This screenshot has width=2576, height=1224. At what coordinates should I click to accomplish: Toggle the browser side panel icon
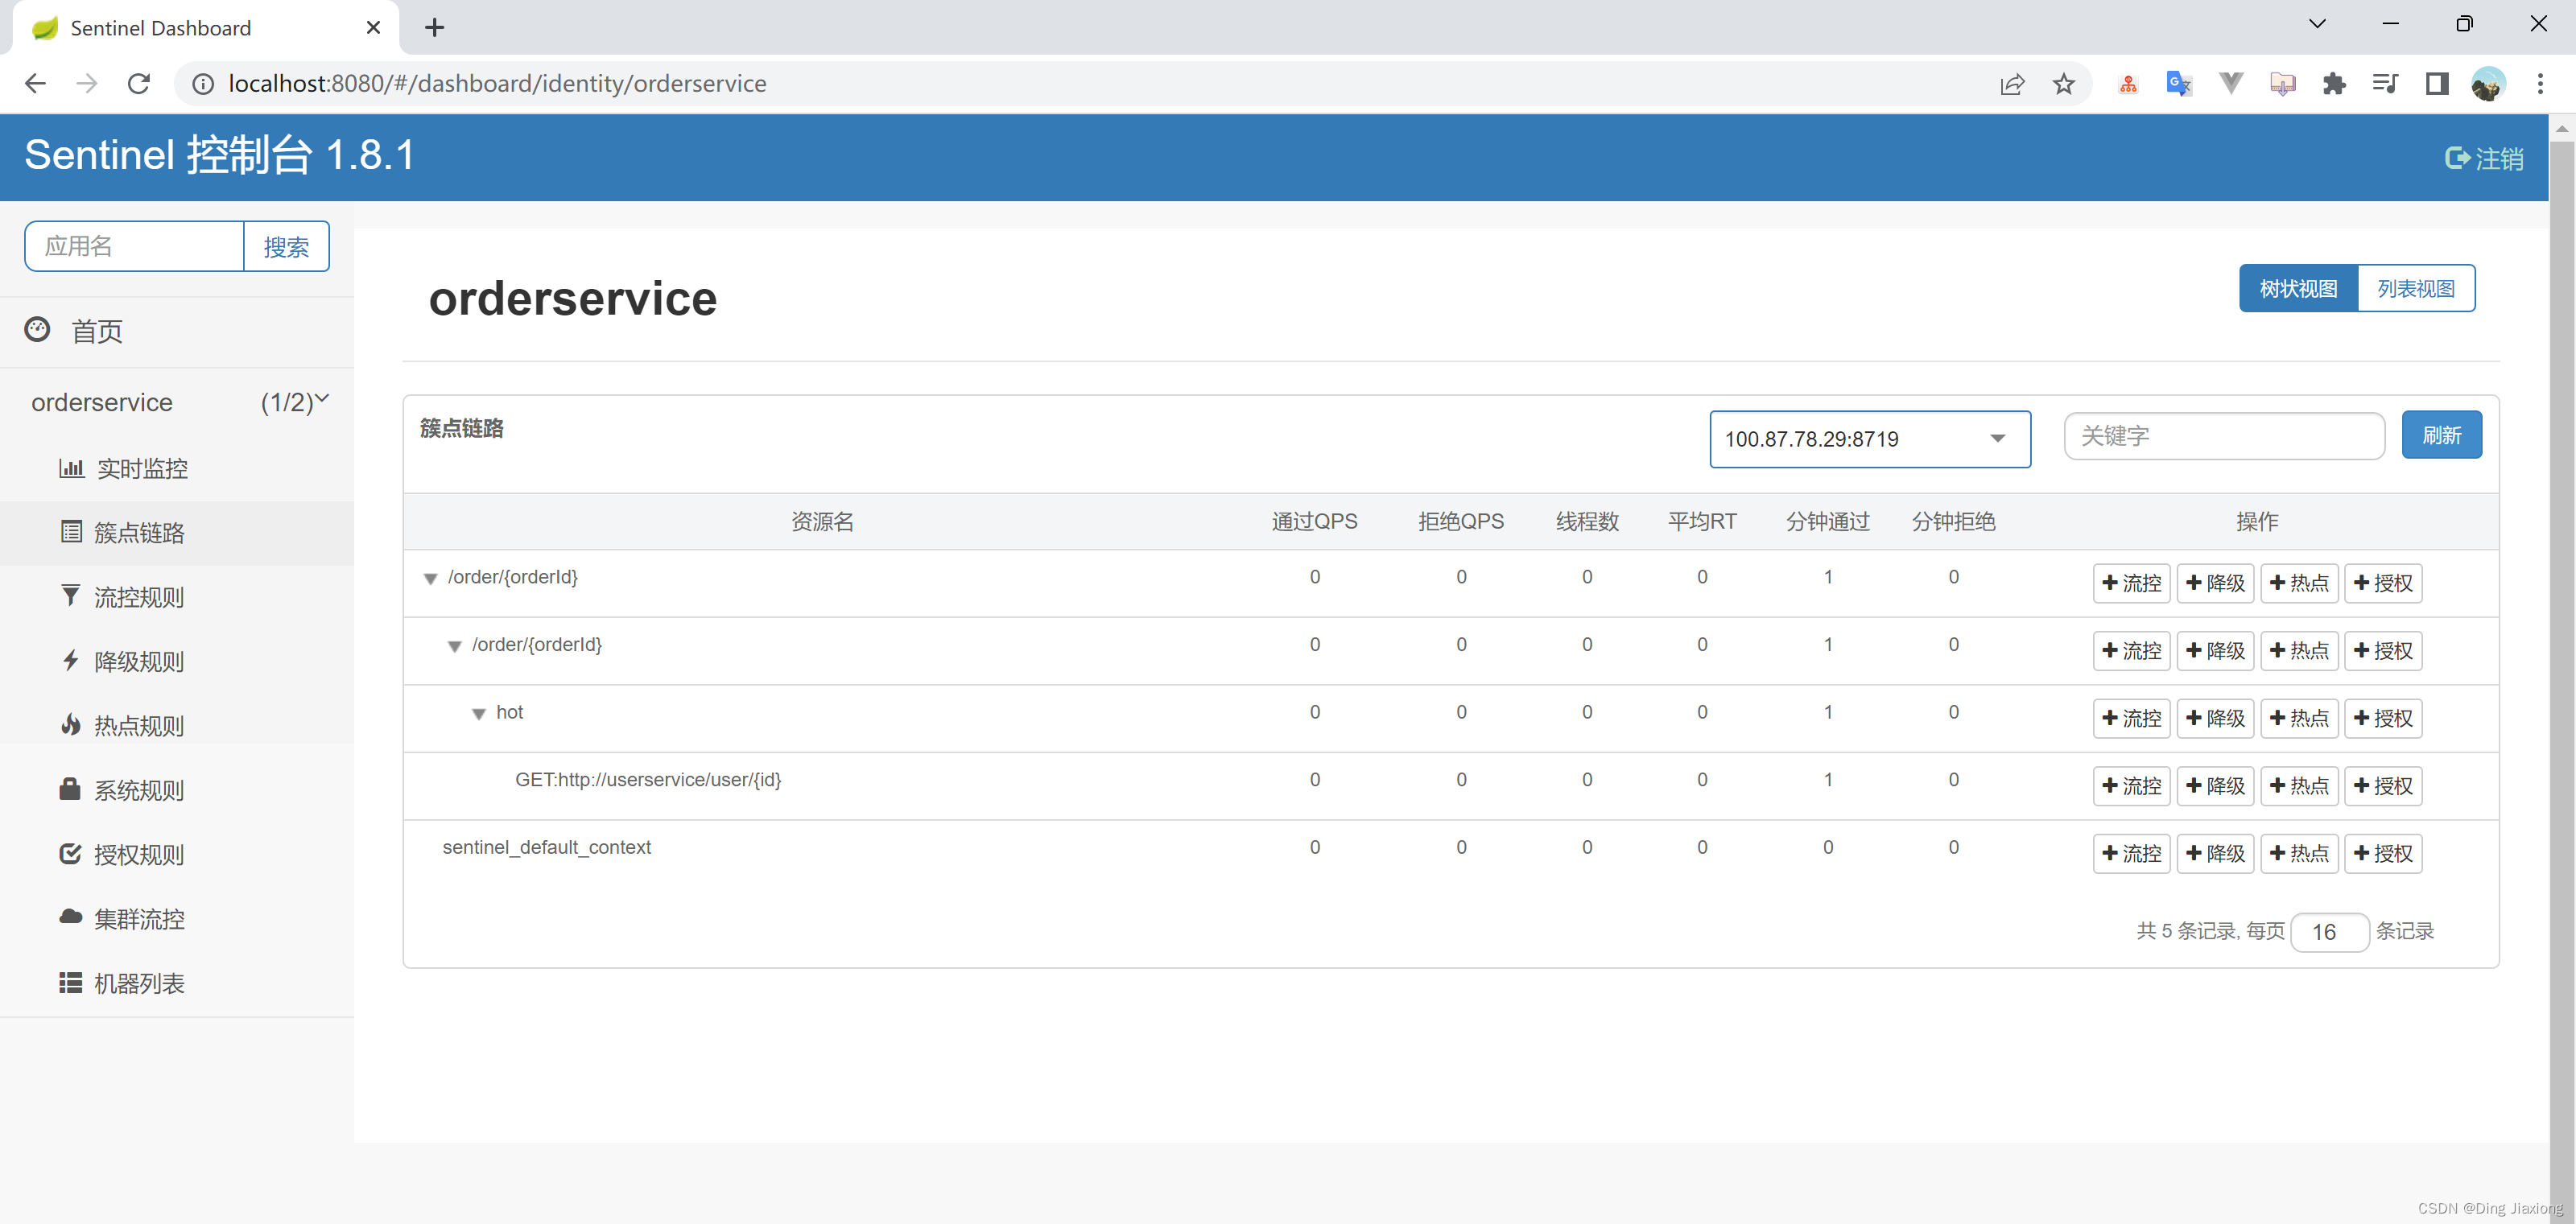(x=2437, y=84)
